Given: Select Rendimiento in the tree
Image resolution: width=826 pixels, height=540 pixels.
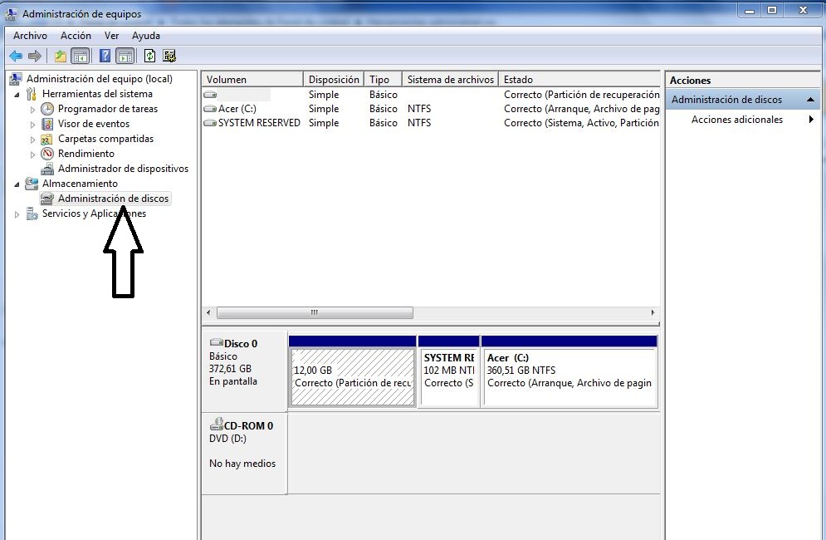Looking at the screenshot, I should 86,154.
